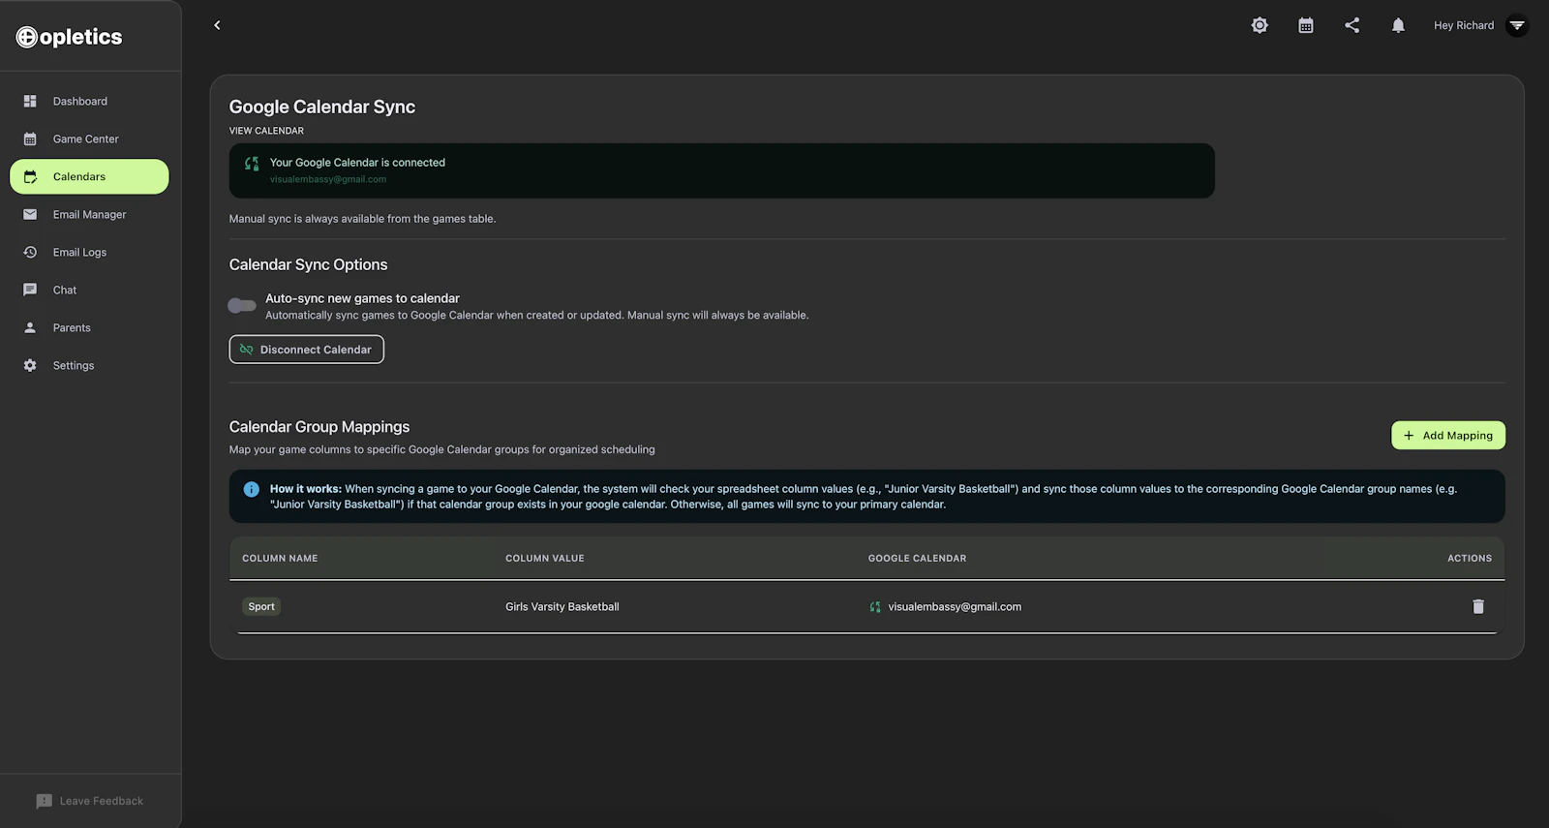Click the Parents person icon
This screenshot has height=828, width=1549.
pos(30,327)
